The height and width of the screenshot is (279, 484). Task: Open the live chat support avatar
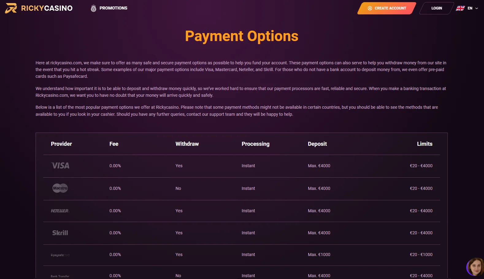coord(475,267)
